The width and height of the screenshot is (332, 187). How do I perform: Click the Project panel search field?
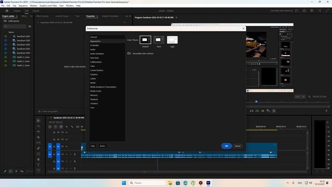(15, 26)
